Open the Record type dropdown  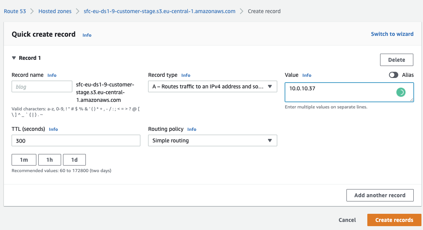pyautogui.click(x=212, y=86)
